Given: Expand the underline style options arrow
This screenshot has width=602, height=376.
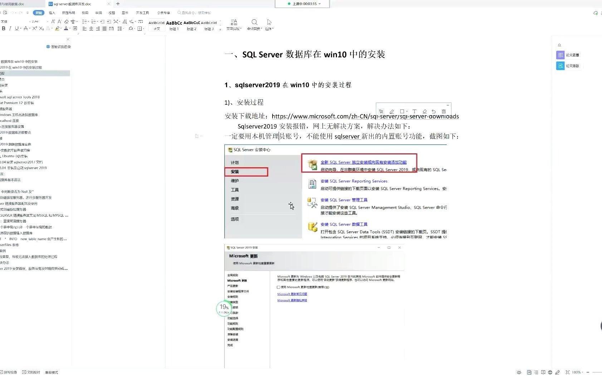Looking at the screenshot, I should click(x=21, y=29).
